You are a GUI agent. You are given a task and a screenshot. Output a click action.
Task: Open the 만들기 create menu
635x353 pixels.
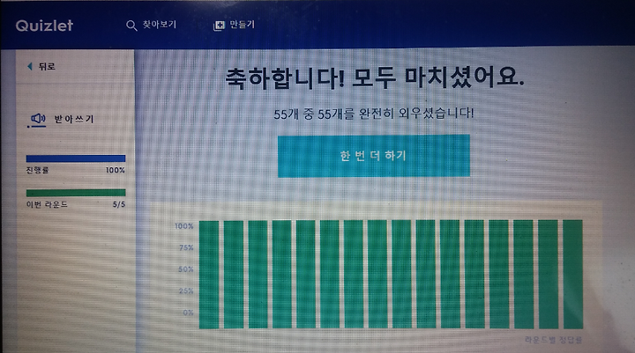(x=243, y=25)
